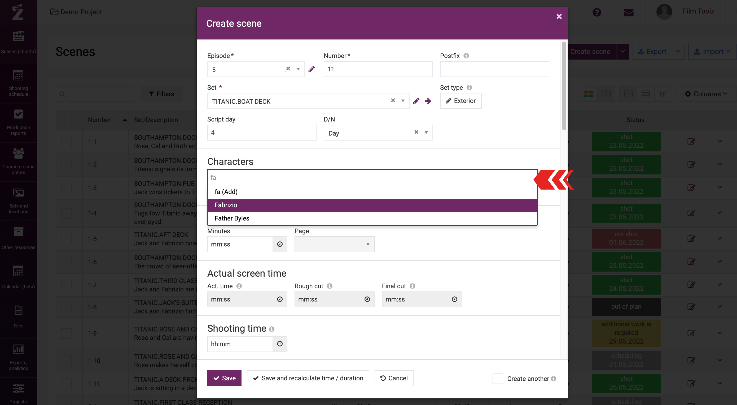Edit the Episode with pencil icon
The width and height of the screenshot is (737, 405).
click(312, 69)
